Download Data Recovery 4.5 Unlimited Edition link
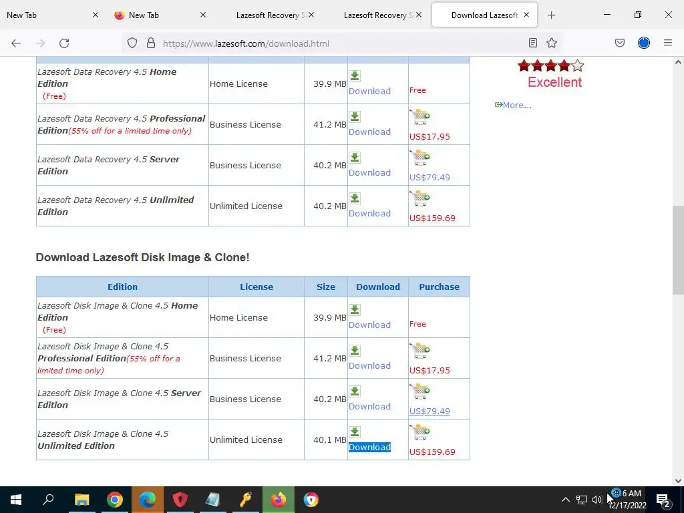This screenshot has height=513, width=684. coord(369,213)
